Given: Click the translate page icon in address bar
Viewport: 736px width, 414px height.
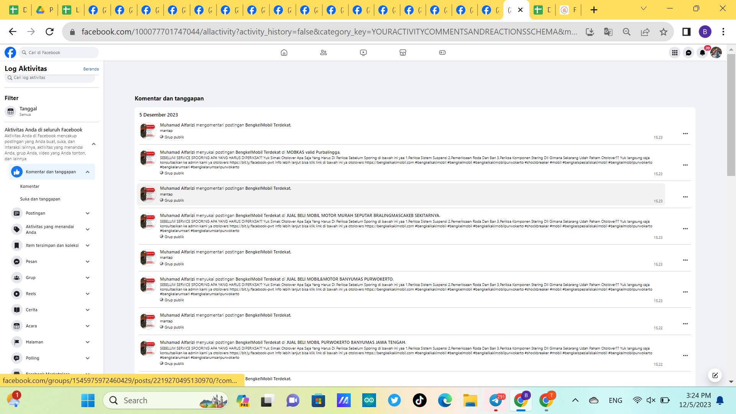Looking at the screenshot, I should point(608,32).
